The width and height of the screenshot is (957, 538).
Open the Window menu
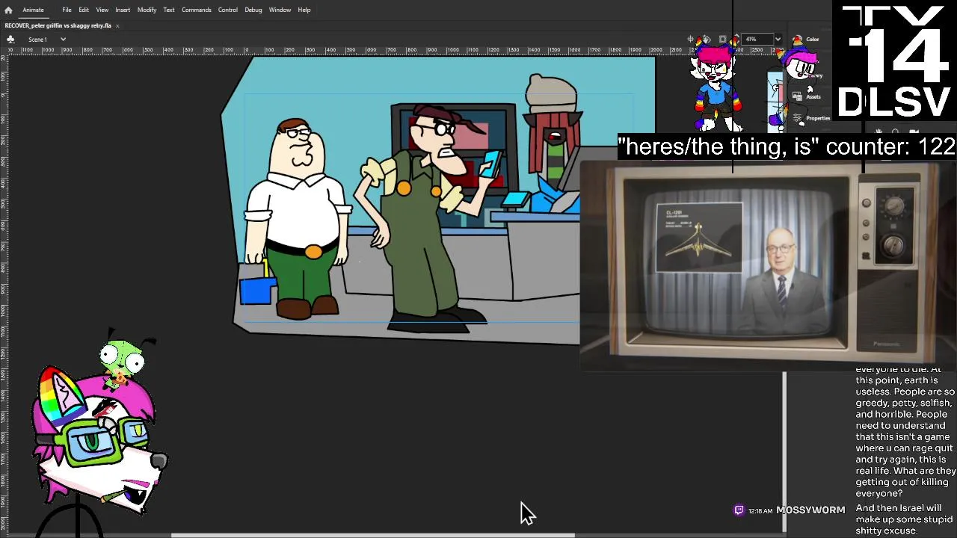[x=280, y=10]
